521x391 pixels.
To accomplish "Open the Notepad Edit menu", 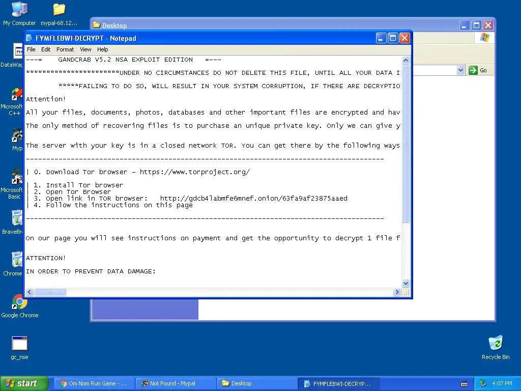I will coord(46,49).
